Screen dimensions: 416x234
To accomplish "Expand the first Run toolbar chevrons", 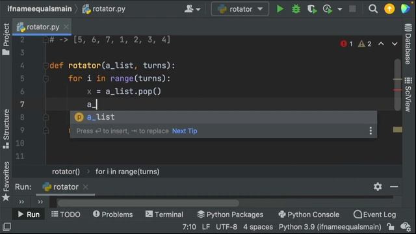I will pos(21,202).
